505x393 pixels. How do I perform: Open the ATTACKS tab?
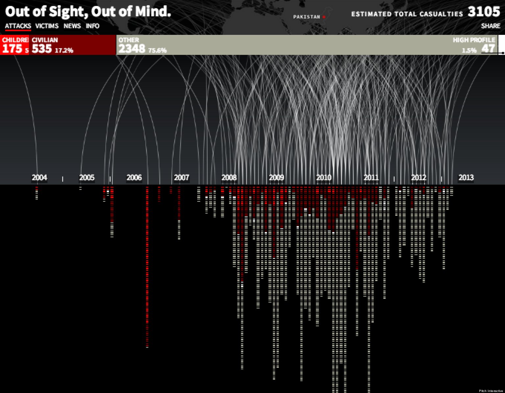18,26
